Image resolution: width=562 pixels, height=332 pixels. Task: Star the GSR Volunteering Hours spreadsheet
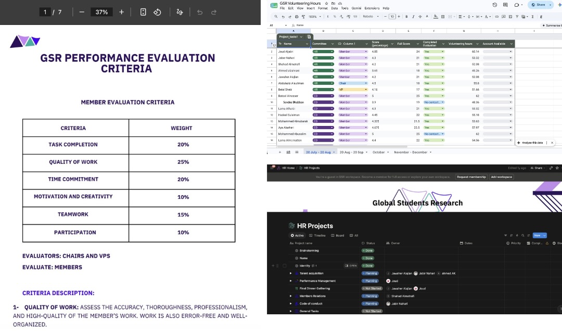[326, 3]
